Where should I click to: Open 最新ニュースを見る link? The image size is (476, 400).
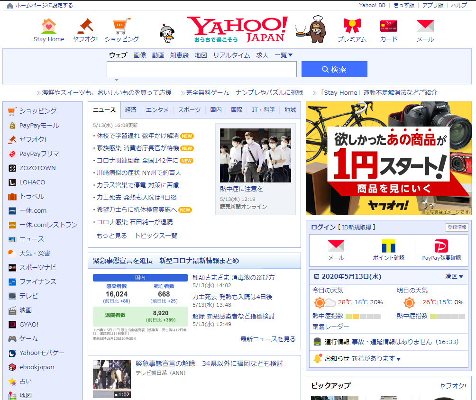[x=268, y=339]
